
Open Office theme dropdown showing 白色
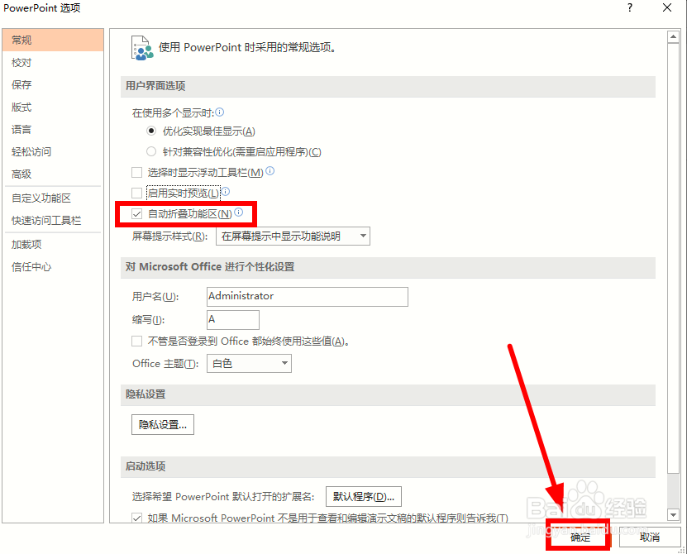coord(249,363)
